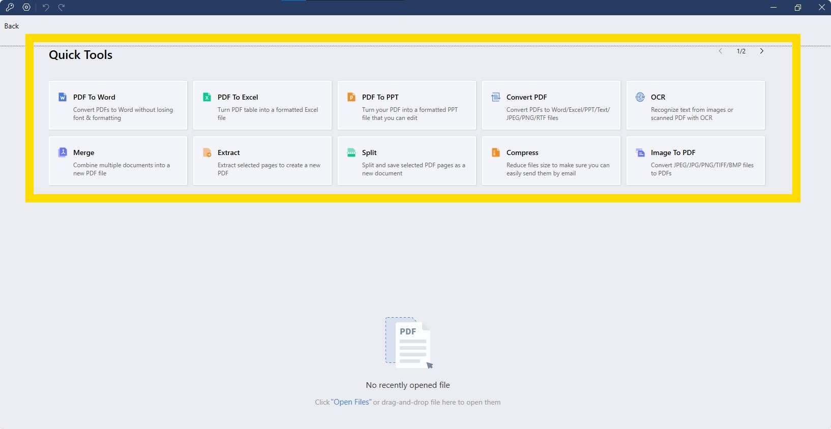
Task: Click the "Open Files" link
Action: (351, 402)
